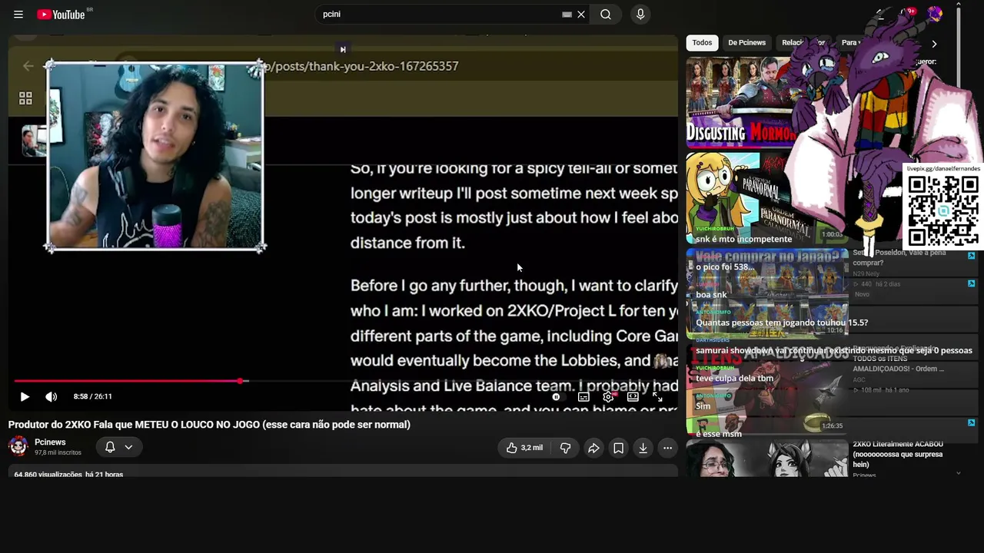Dislike the video
The height and width of the screenshot is (553, 984).
tap(565, 448)
